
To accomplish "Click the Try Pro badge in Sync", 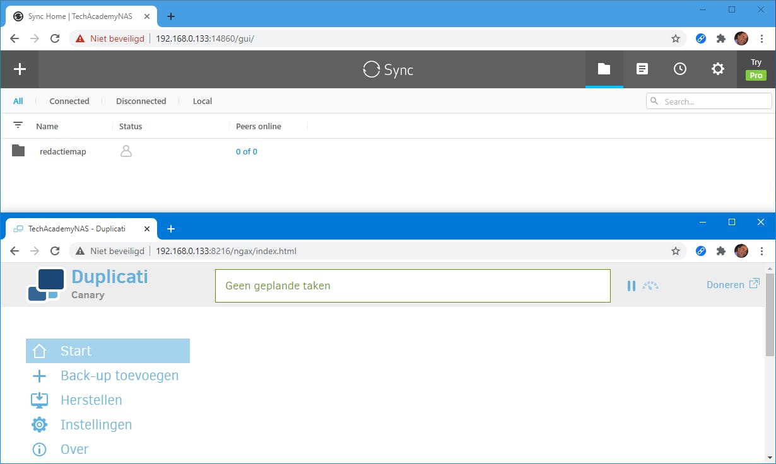I will point(756,69).
